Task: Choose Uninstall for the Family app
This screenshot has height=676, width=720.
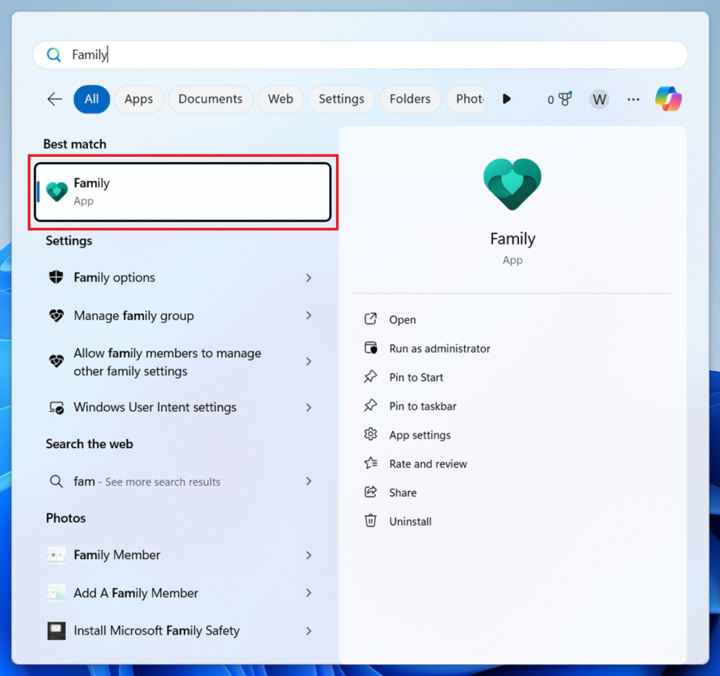Action: (411, 522)
